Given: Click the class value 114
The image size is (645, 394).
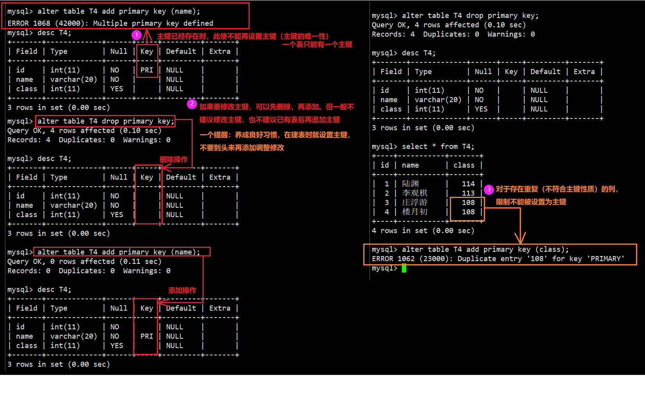Looking at the screenshot, I should point(468,184).
